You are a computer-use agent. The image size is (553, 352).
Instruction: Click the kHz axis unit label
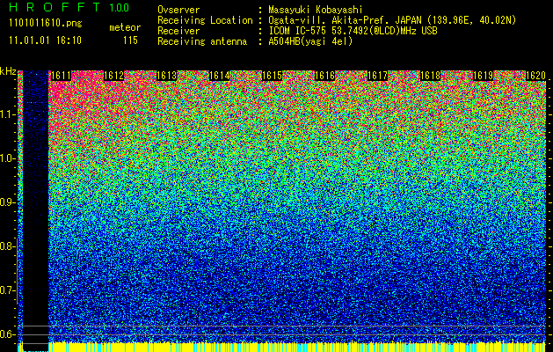click(x=8, y=71)
